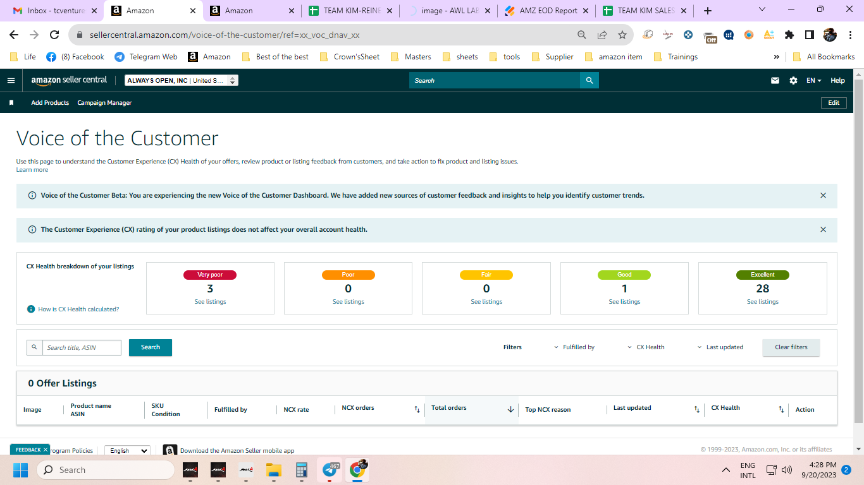Open the Telegram Web bookmark
Viewport: 864px width, 485px height.
coord(146,57)
